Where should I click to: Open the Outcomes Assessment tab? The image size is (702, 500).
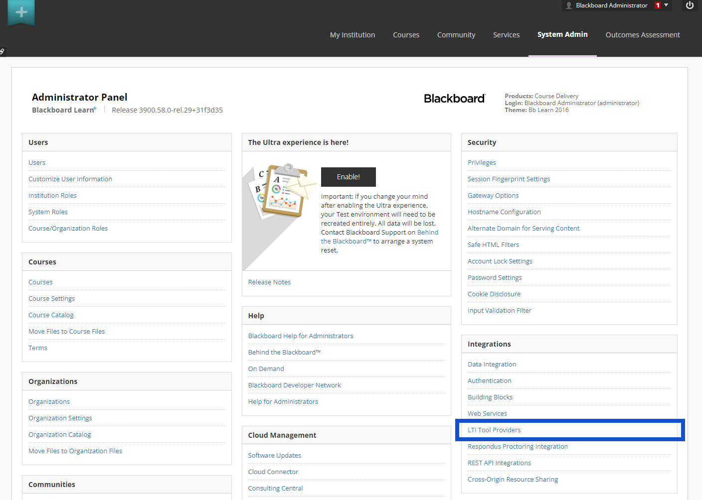click(643, 35)
